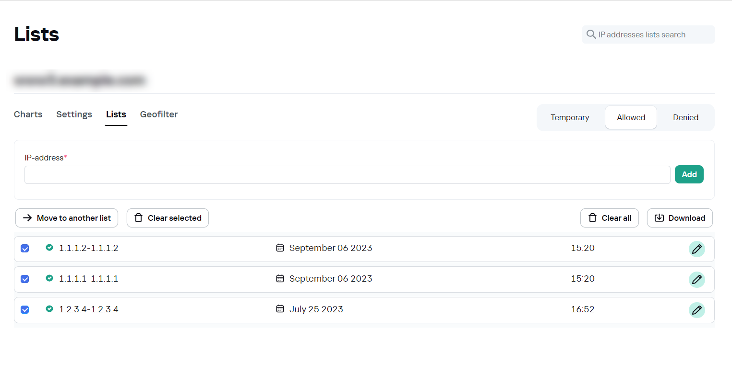The height and width of the screenshot is (387, 732).
Task: Click the edit pencil for 1.1.1.1-1.1.1.1
Action: point(696,280)
